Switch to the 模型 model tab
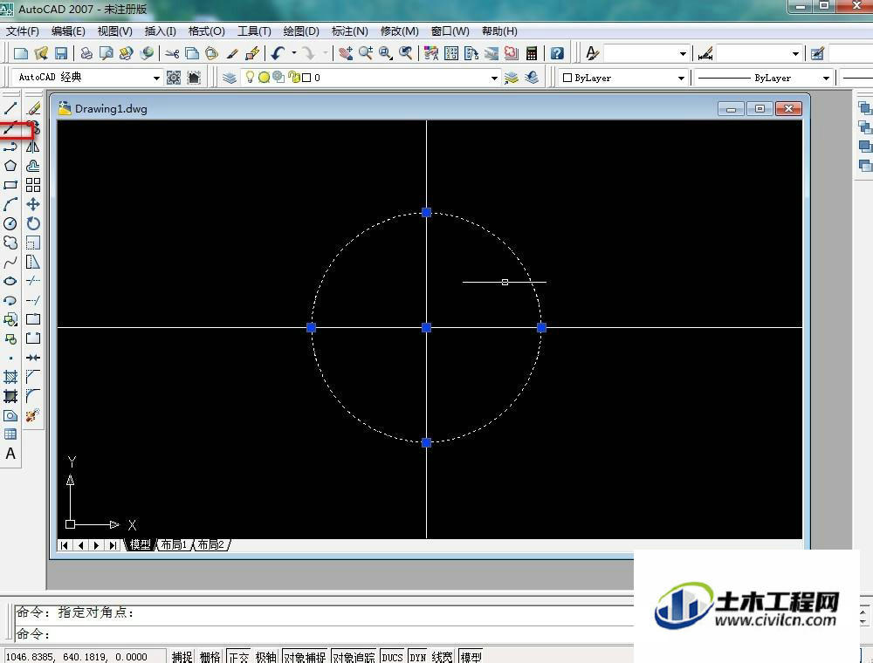873x663 pixels. tap(140, 544)
